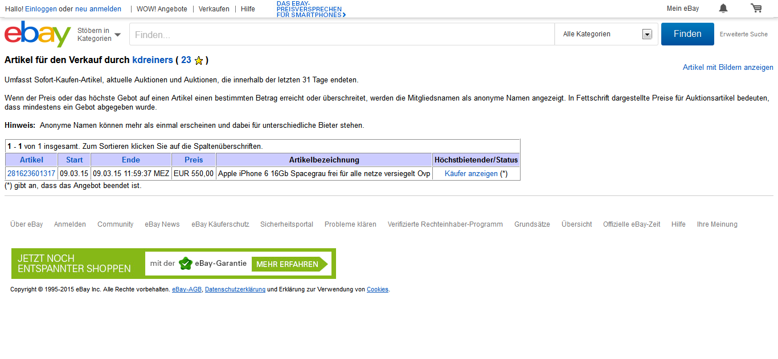Select the Apple iPhone 6 16Gb title cell
778x359 pixels.
click(x=324, y=174)
